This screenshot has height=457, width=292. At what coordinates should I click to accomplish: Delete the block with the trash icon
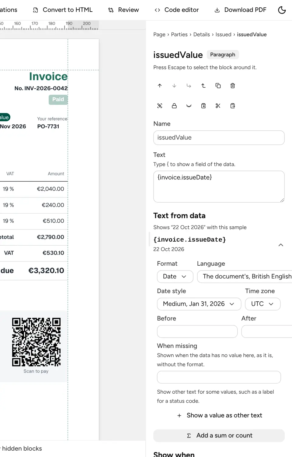coord(233,86)
